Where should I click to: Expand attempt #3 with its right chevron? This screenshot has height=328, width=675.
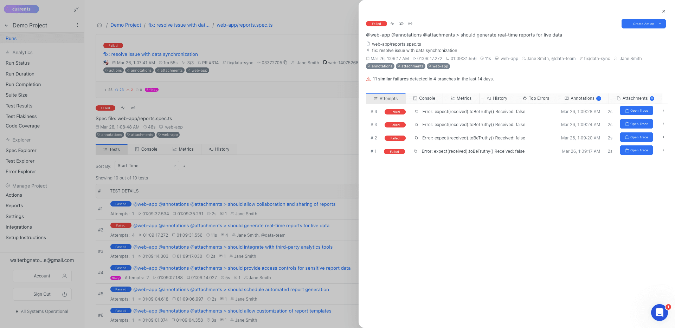(x=663, y=124)
